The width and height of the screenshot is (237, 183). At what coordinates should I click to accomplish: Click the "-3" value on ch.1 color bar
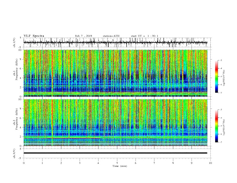221,60
